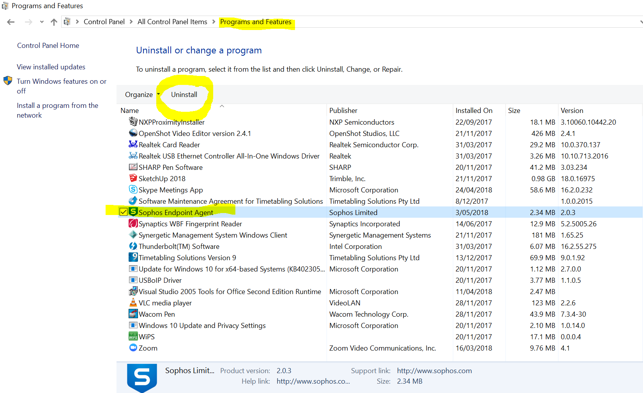Open Turn Windows features on or off
This screenshot has width=643, height=393.
[62, 86]
